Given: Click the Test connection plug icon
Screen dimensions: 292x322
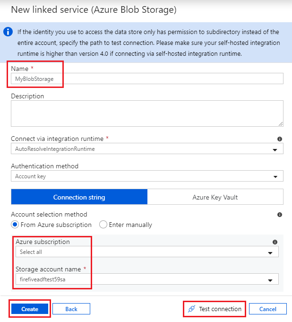Looking at the screenshot, I should (191, 309).
